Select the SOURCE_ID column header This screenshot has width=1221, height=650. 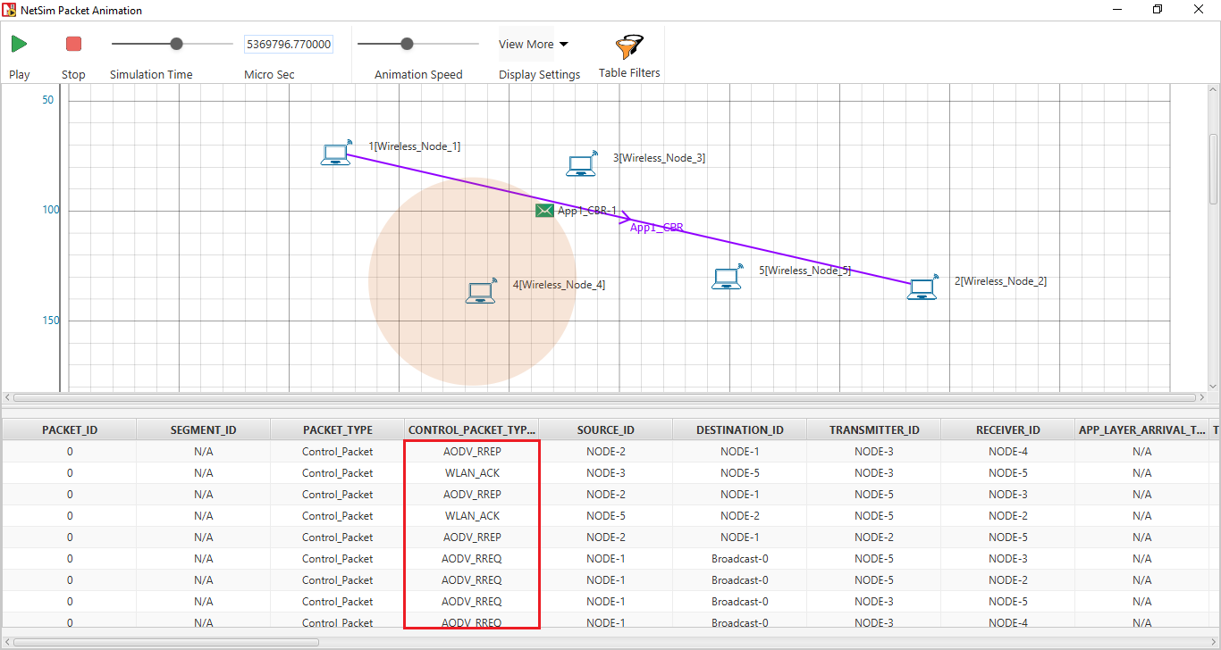pyautogui.click(x=605, y=430)
